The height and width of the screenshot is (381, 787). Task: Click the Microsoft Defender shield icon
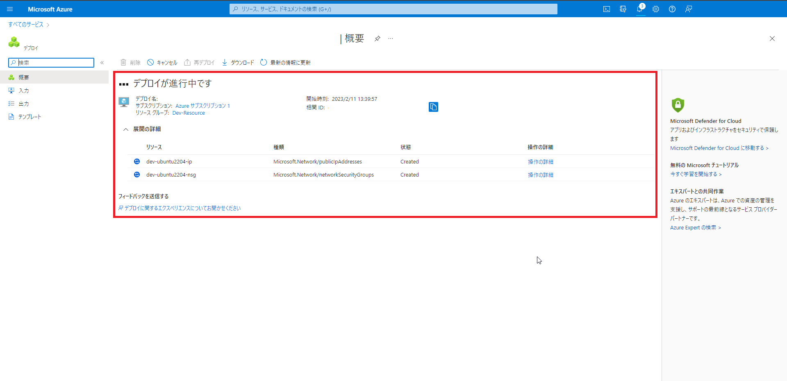tap(678, 105)
